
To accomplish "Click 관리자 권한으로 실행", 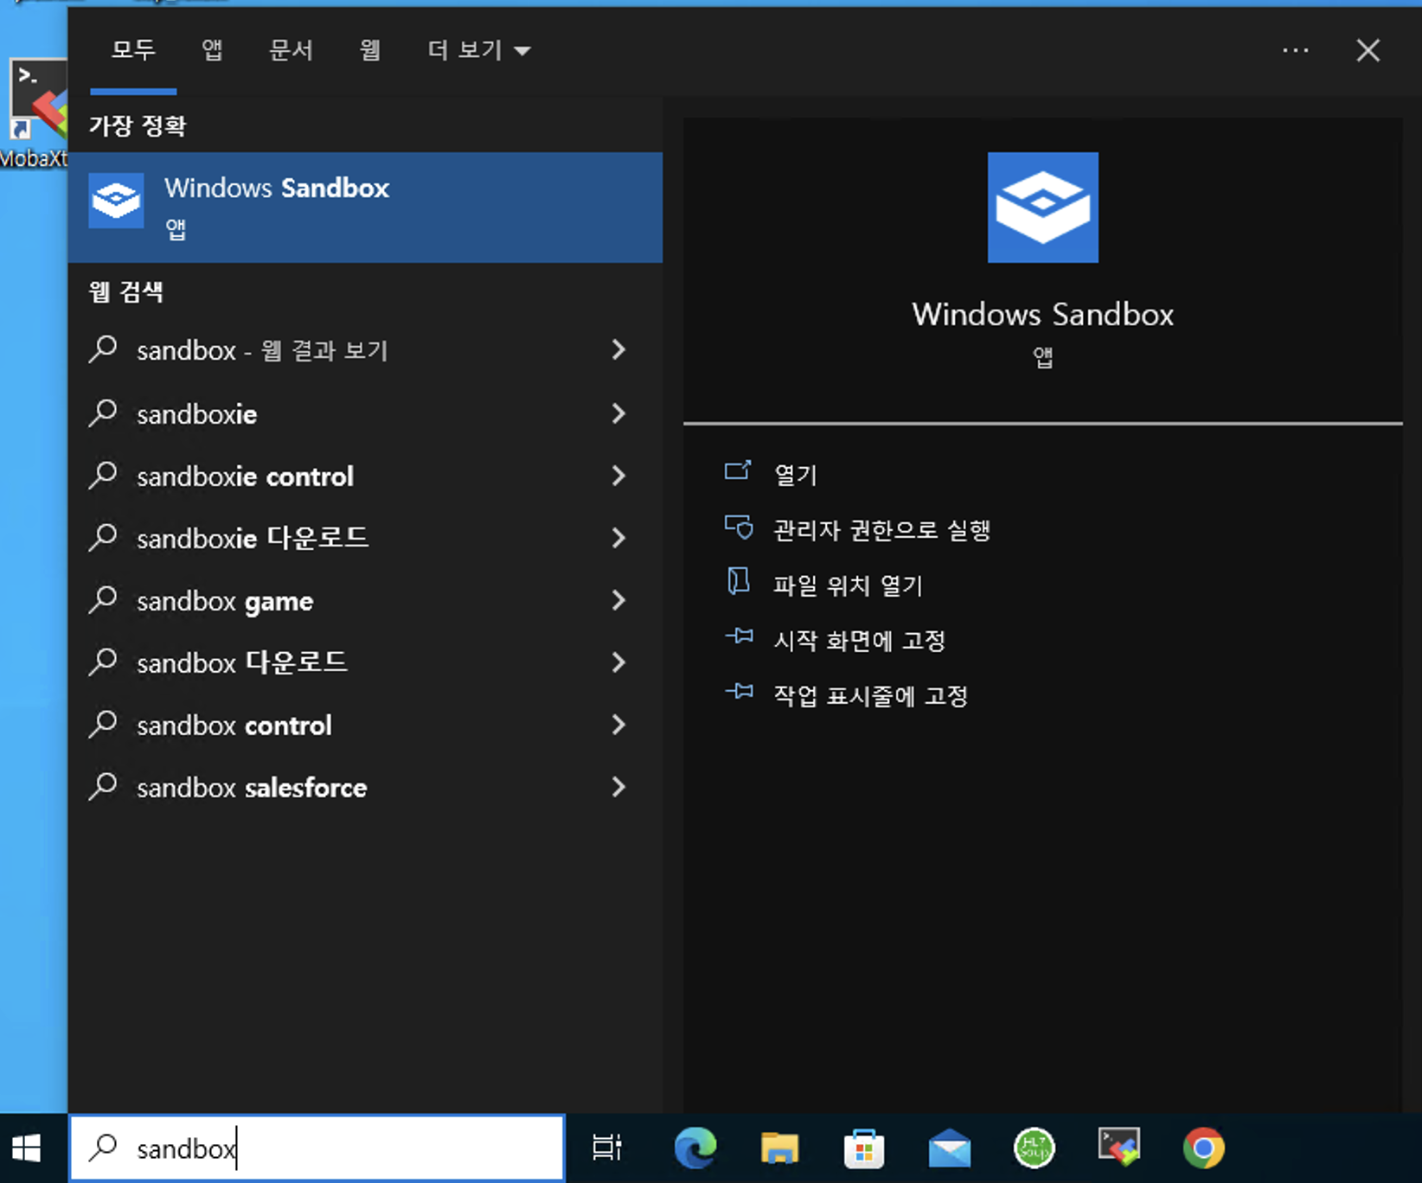I will (x=881, y=529).
